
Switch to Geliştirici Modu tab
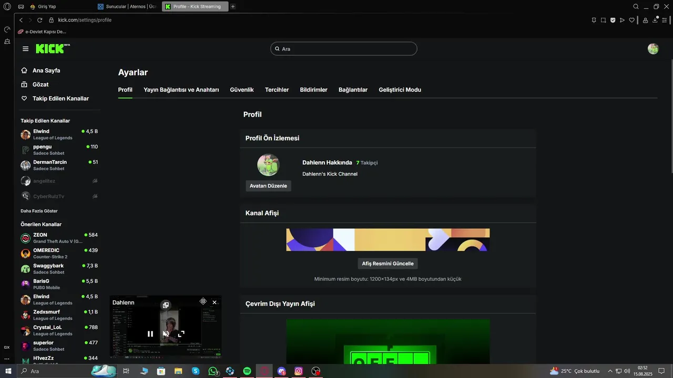tap(400, 90)
